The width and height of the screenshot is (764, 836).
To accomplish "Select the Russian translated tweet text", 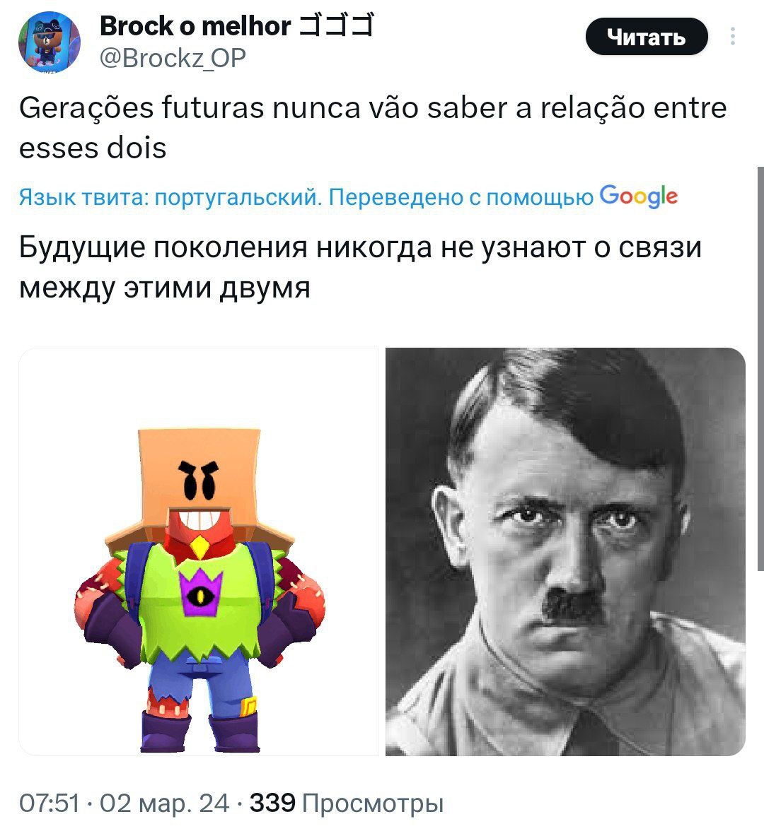I will click(360, 268).
